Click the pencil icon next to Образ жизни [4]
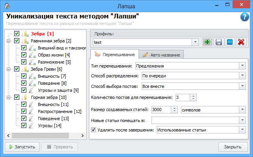Viewport: 253px width, 157px height. click(x=33, y=55)
